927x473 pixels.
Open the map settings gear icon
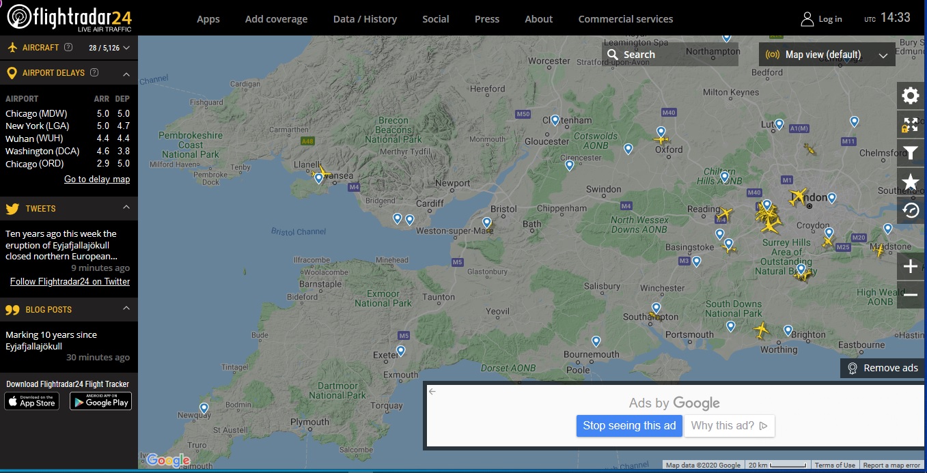[x=910, y=96]
